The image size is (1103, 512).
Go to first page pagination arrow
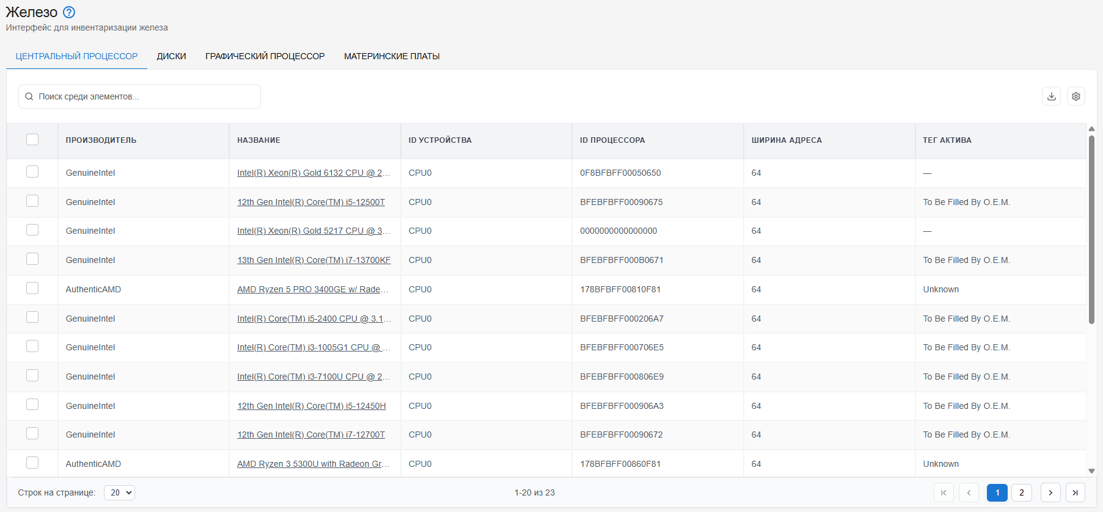[944, 492]
